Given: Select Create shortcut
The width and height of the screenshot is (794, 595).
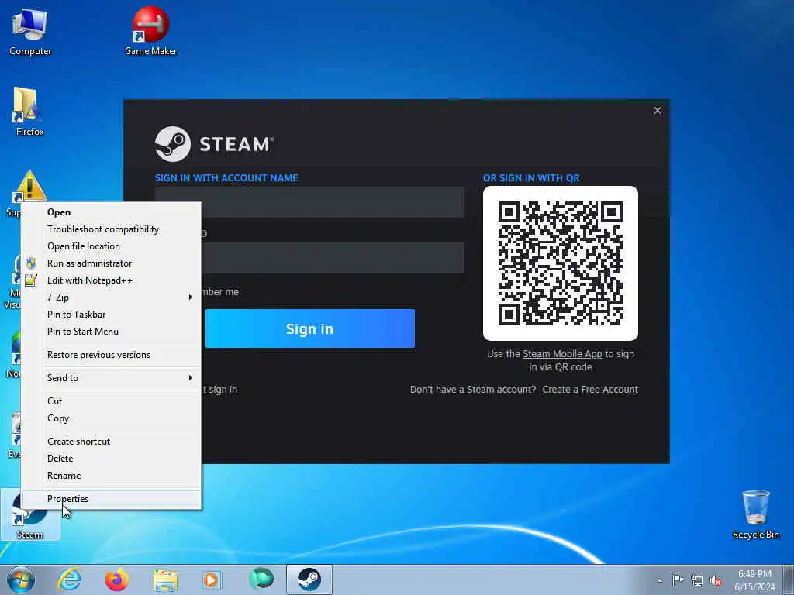Looking at the screenshot, I should click(x=111, y=441).
